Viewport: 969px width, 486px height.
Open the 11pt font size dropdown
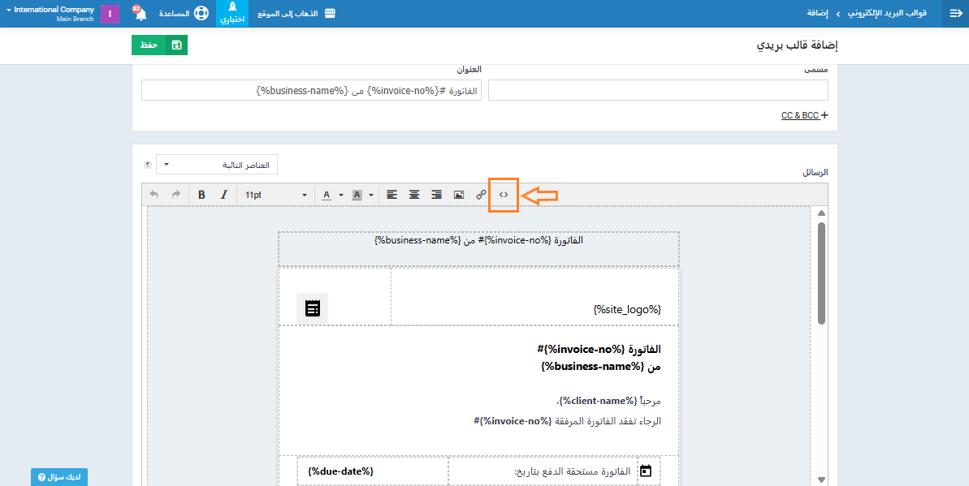(276, 195)
